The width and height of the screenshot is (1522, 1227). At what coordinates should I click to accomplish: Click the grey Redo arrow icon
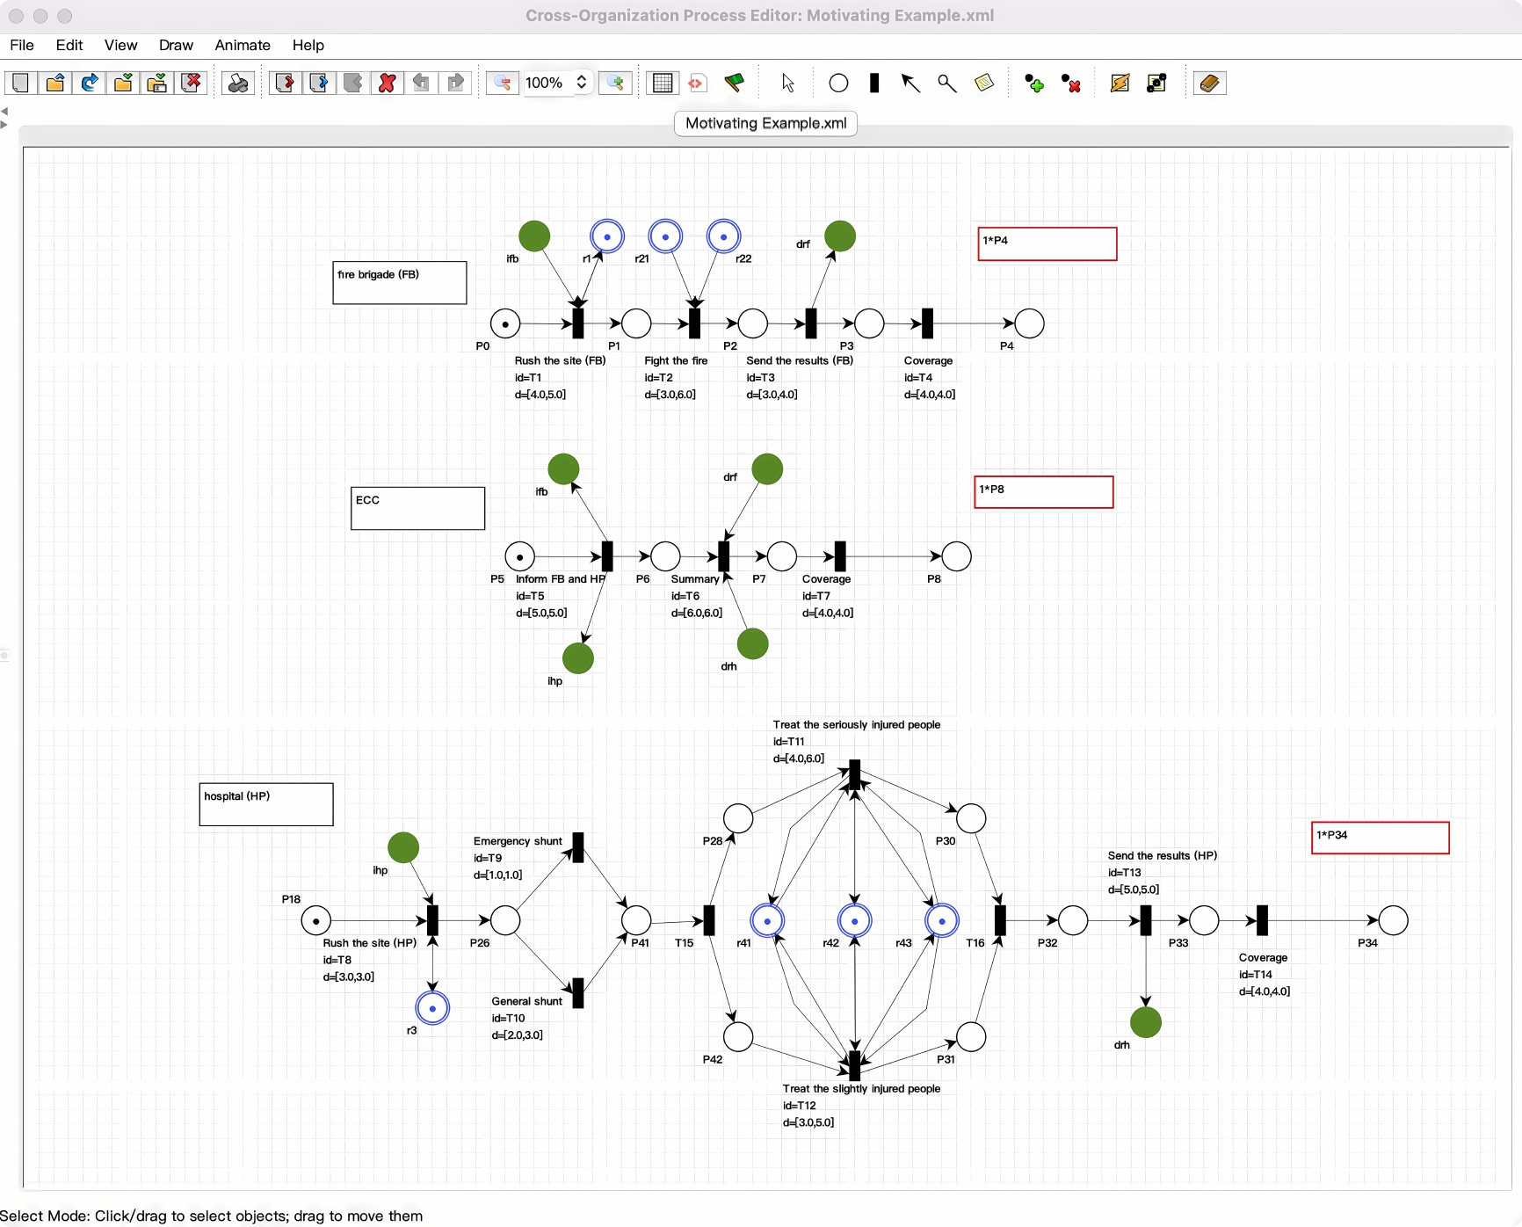click(x=455, y=83)
